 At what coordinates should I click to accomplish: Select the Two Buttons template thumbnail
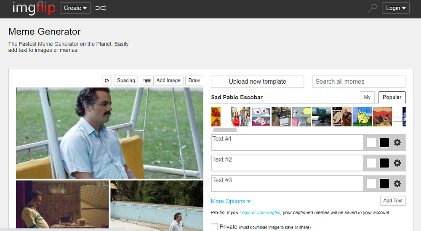coord(261,117)
